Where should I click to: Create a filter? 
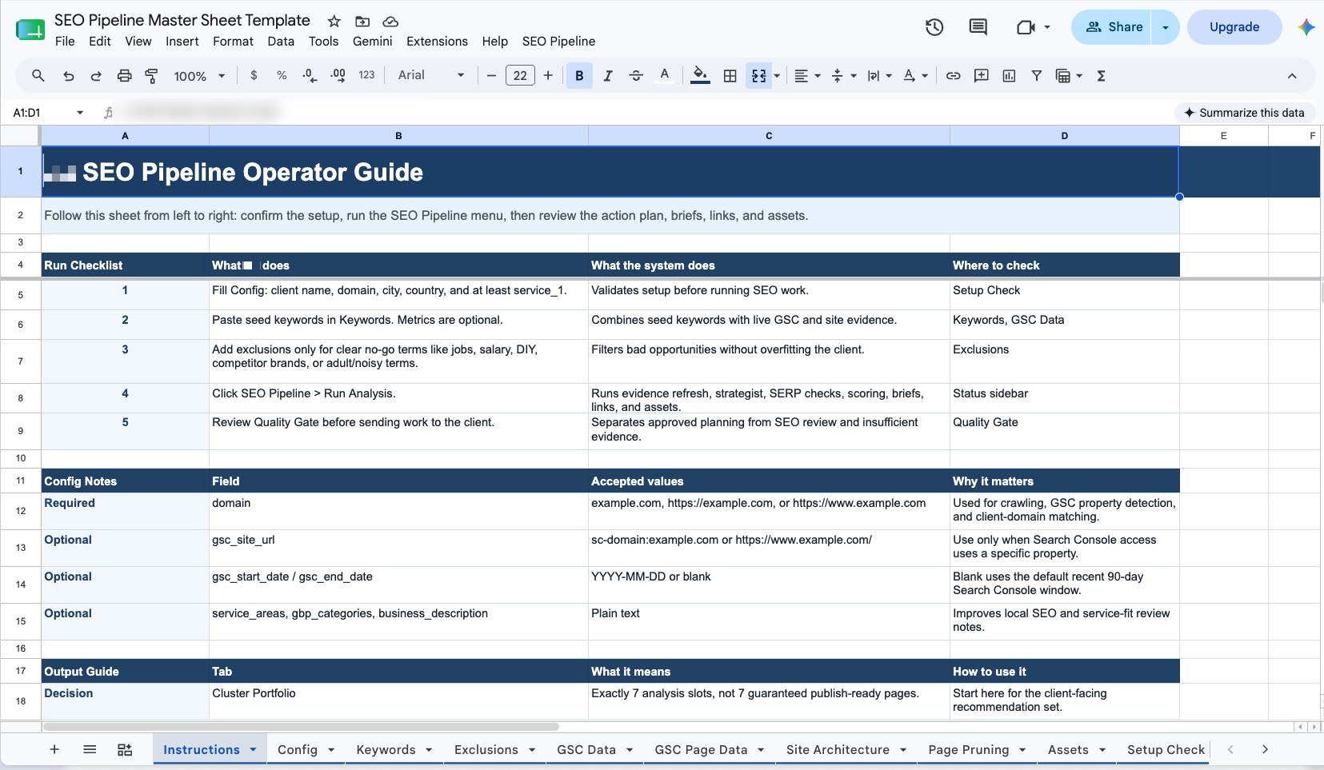pyautogui.click(x=1036, y=76)
